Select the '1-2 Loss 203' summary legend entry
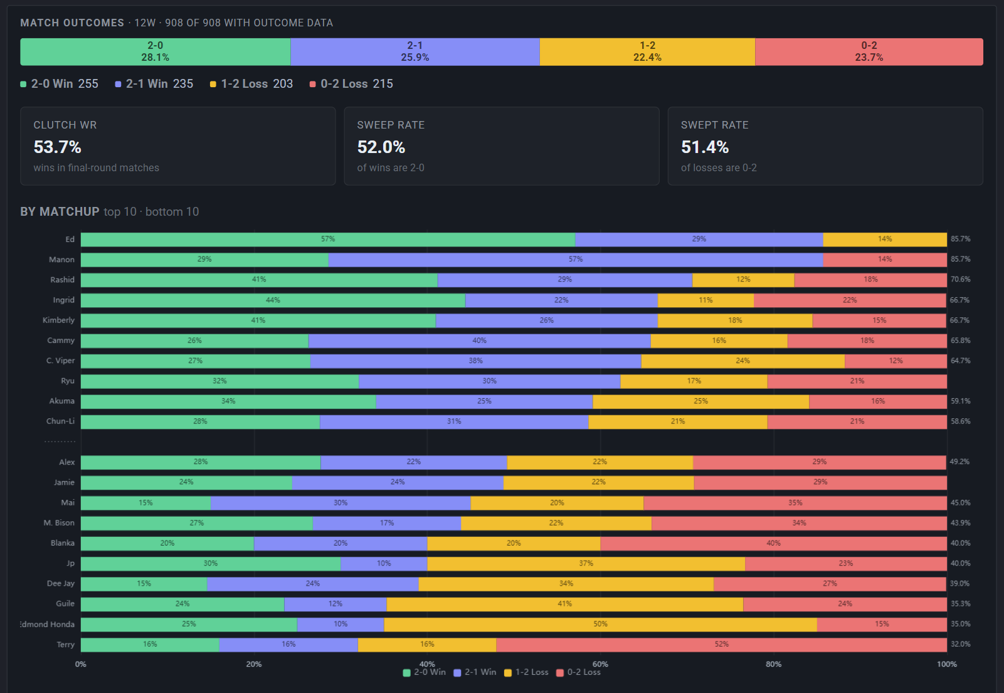 (x=251, y=84)
